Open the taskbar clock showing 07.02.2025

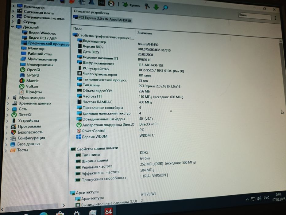[x=279, y=197]
